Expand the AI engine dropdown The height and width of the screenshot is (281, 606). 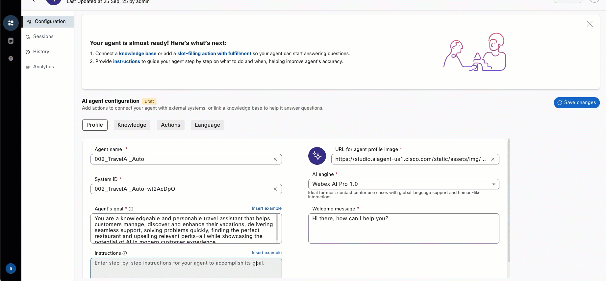(493, 184)
